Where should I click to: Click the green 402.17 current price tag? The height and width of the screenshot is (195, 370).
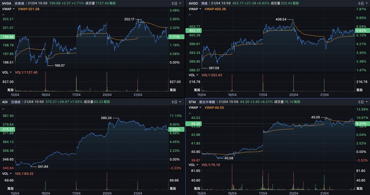point(194,31)
